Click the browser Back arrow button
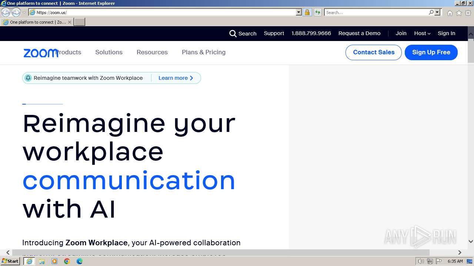Viewport: 474px width, 266px height. coord(6,12)
